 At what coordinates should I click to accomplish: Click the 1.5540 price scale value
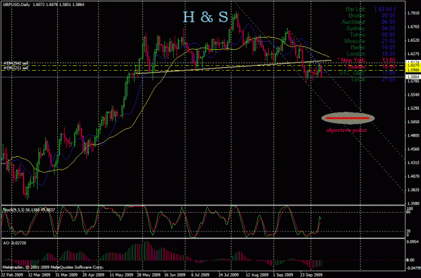tap(413, 95)
